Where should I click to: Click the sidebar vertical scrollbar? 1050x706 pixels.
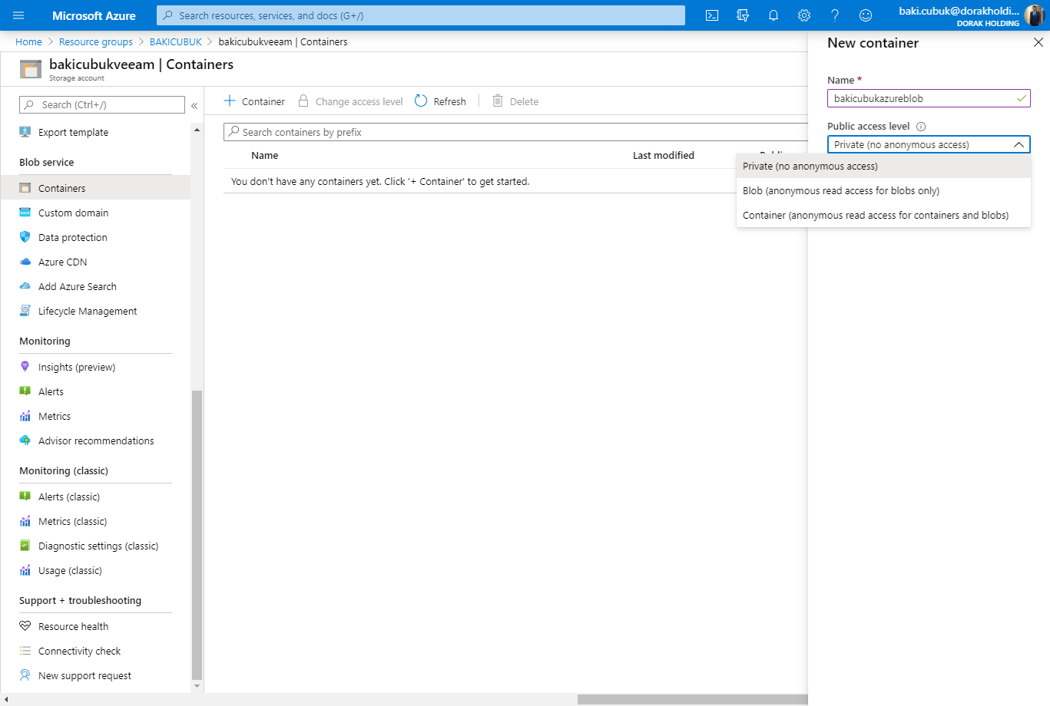click(x=197, y=535)
